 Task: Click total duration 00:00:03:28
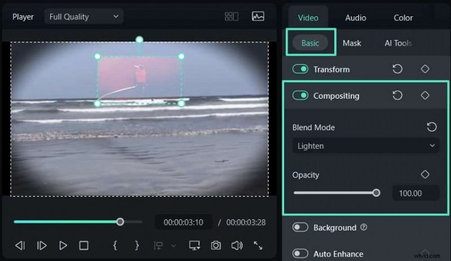coord(246,223)
